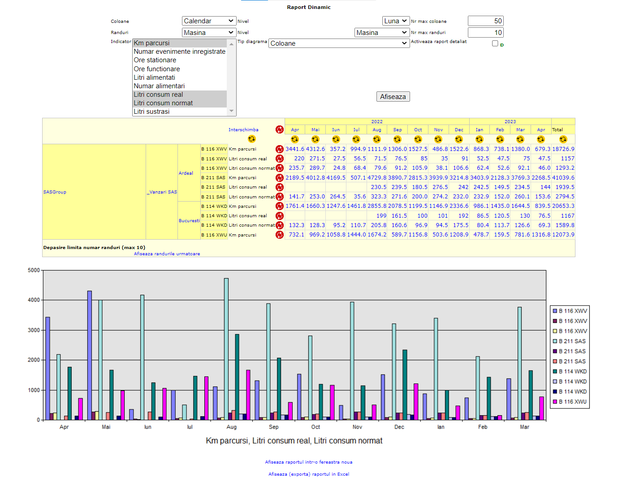Select Litri alimentati in the Indicator list
618x486 pixels.
(x=155, y=77)
